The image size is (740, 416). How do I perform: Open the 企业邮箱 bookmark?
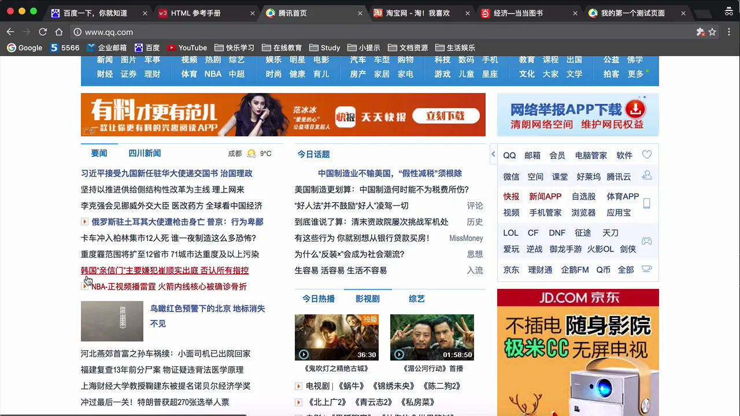click(106, 48)
